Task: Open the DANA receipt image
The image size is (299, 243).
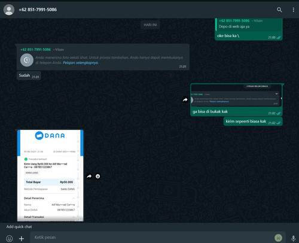Action: (x=50, y=175)
